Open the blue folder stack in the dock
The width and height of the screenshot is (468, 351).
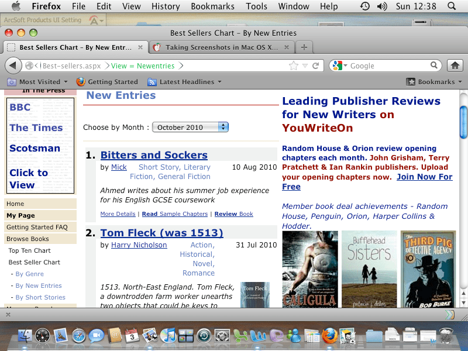coord(374,337)
